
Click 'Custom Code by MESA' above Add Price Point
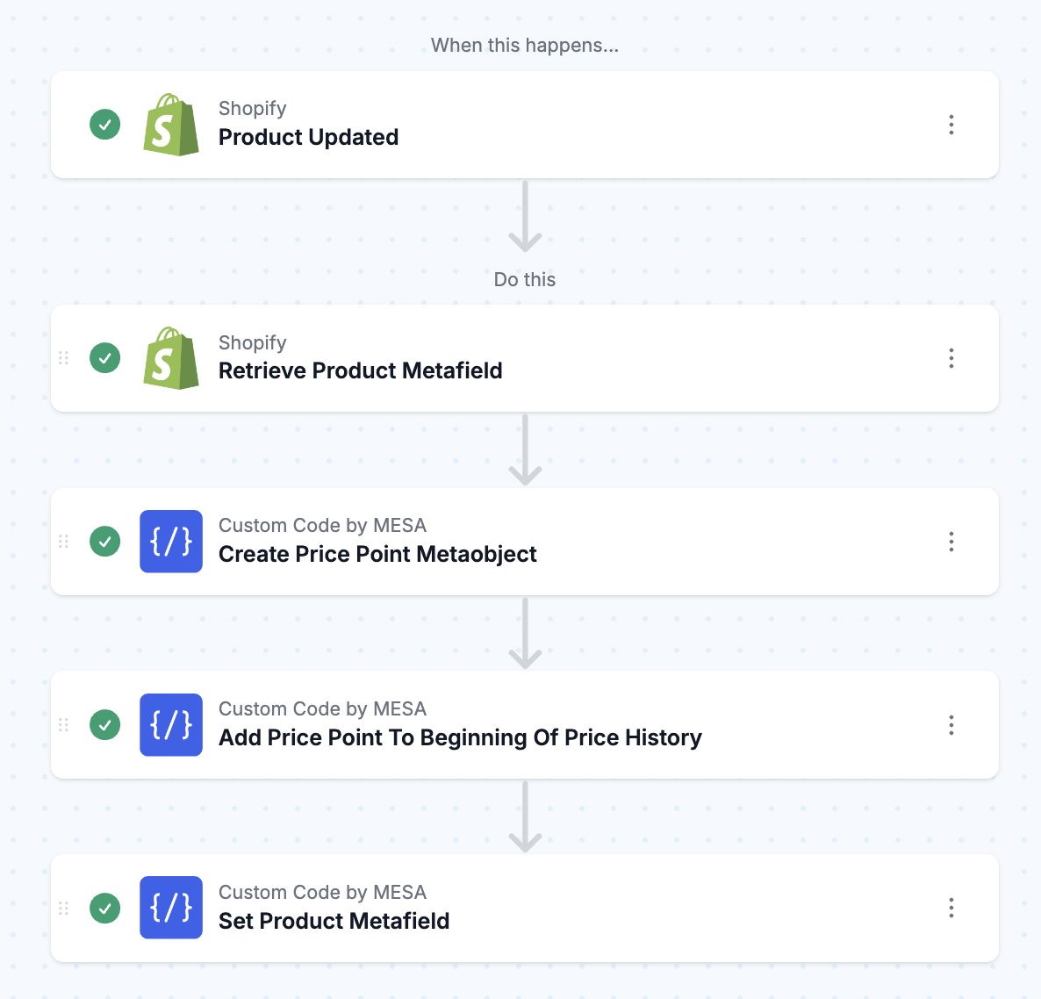click(323, 708)
